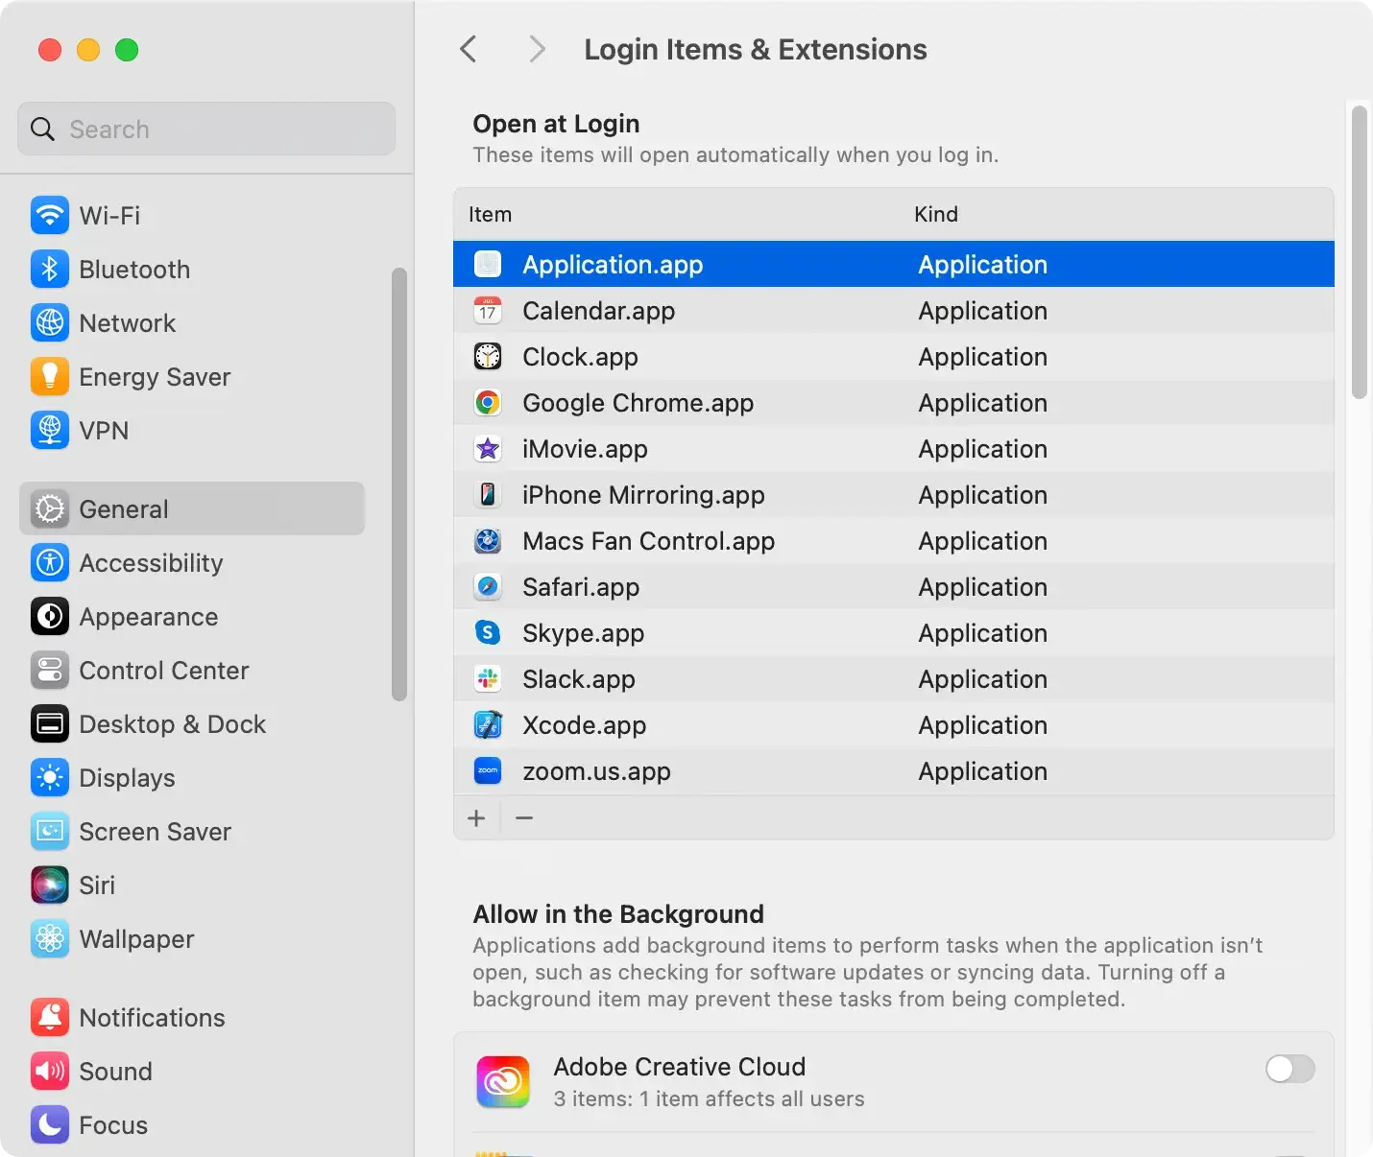Screen dimensions: 1373x1157
Task: Click the iPhone Mirroring icon
Action: pyautogui.click(x=488, y=494)
